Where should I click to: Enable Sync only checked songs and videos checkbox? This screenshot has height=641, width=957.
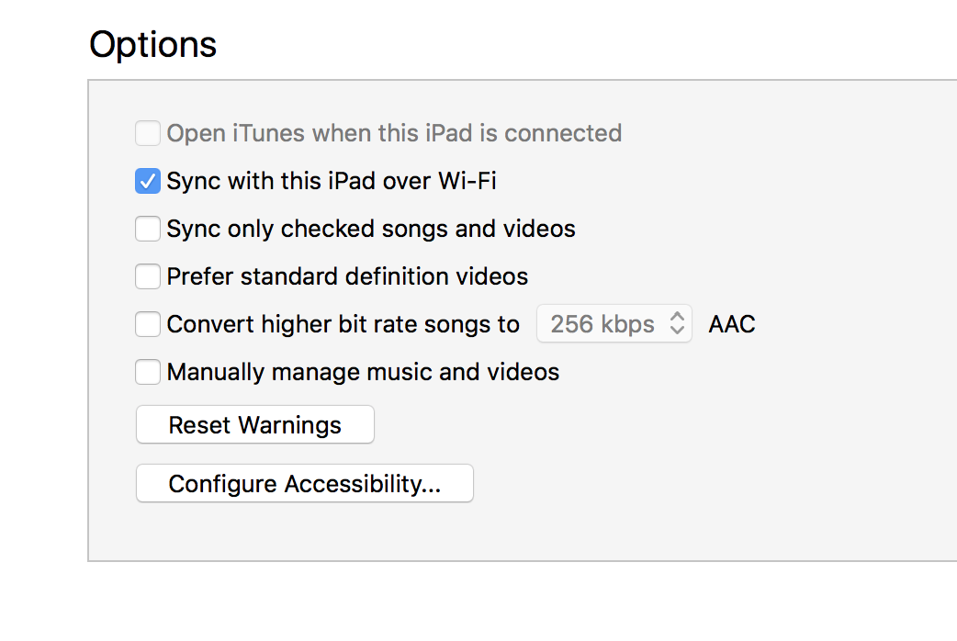pyautogui.click(x=148, y=229)
